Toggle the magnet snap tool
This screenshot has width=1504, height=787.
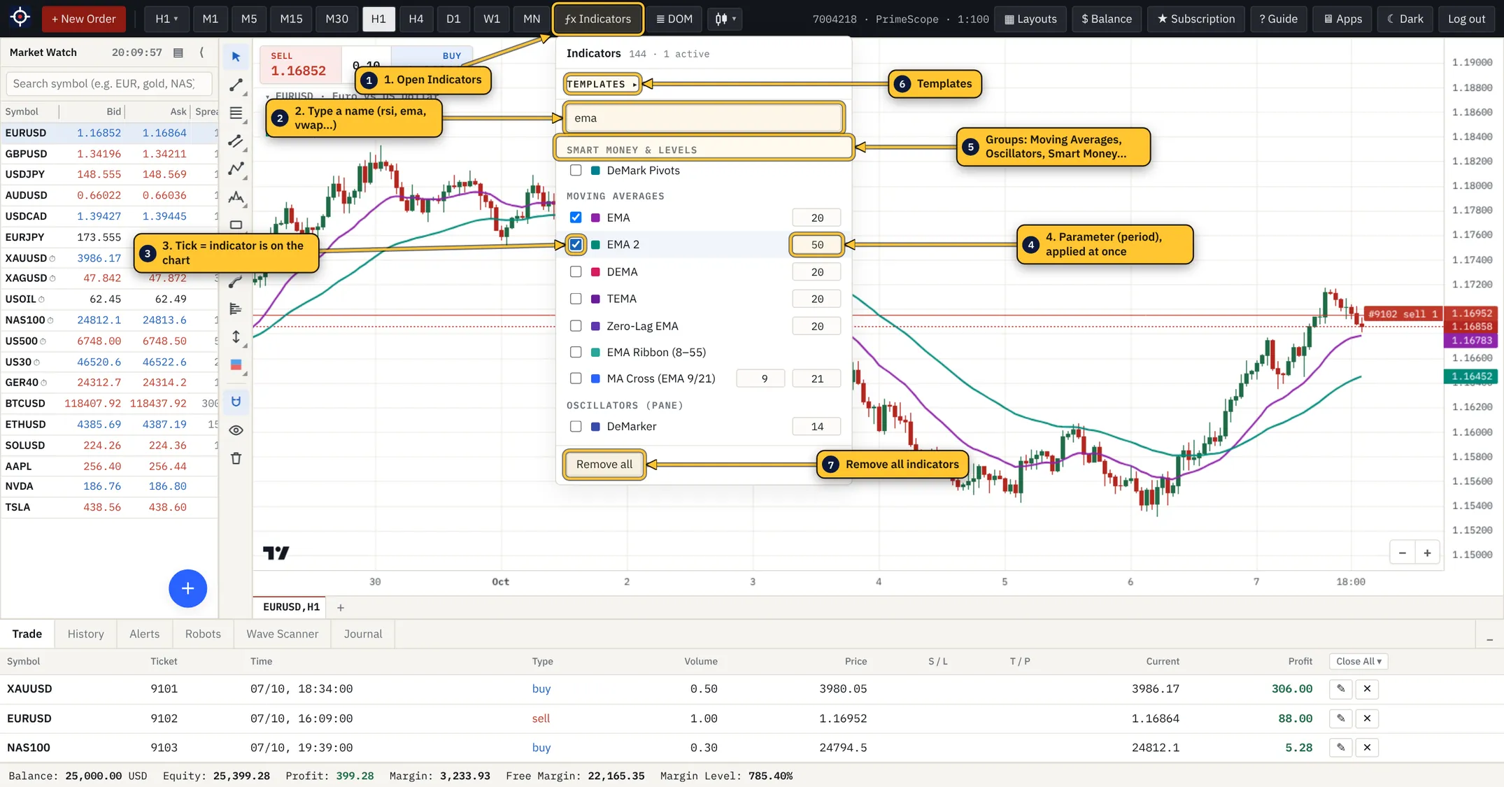pyautogui.click(x=236, y=402)
